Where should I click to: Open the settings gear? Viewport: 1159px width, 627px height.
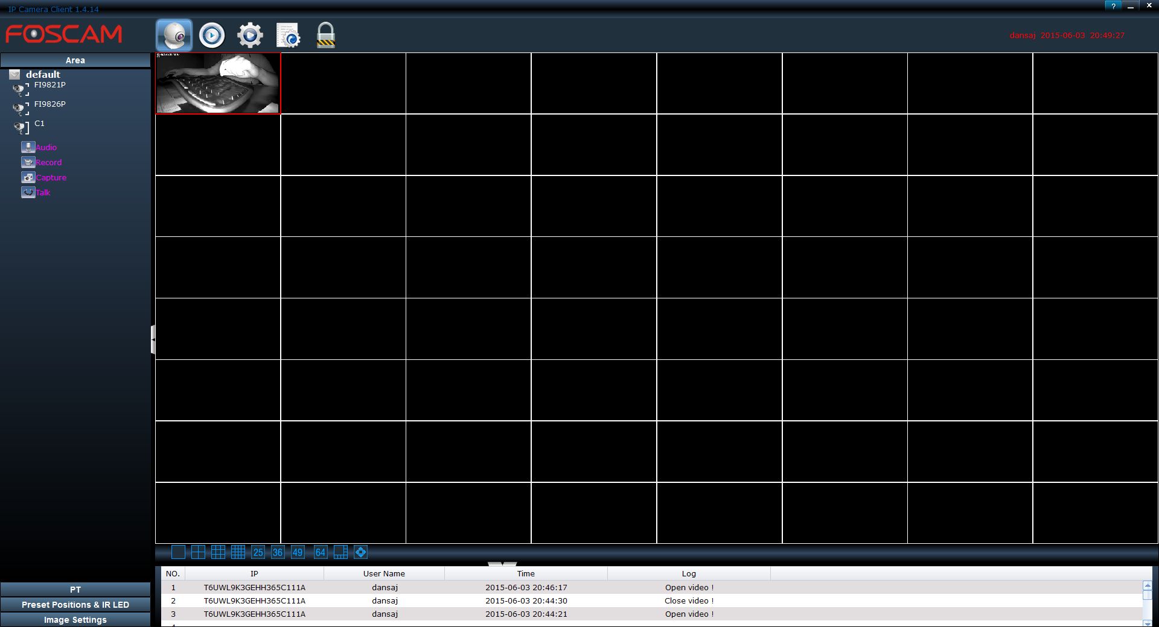(x=250, y=35)
